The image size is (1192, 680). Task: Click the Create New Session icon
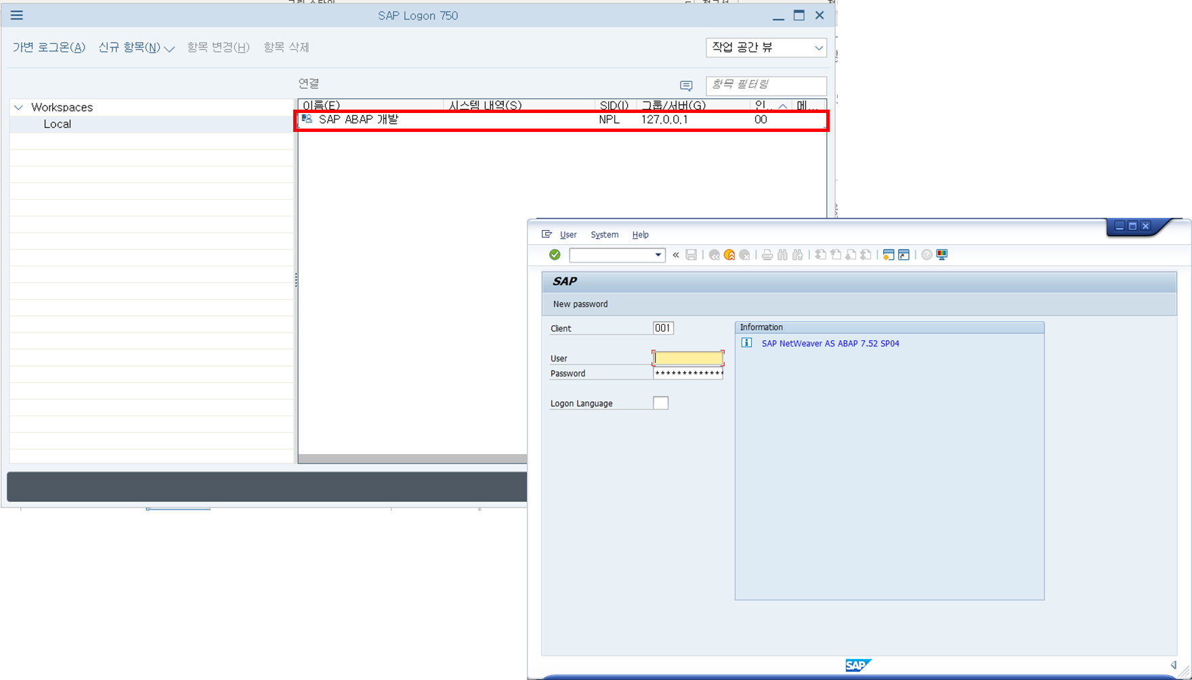coord(889,254)
